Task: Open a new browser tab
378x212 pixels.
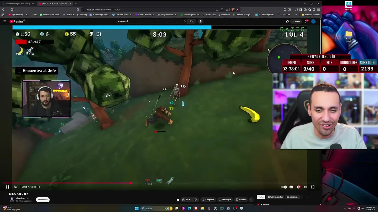Action: (x=76, y=4)
